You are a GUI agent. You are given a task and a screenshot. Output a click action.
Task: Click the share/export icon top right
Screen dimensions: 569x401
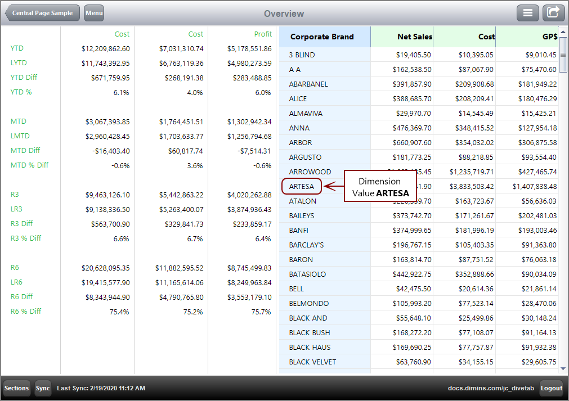tap(553, 13)
